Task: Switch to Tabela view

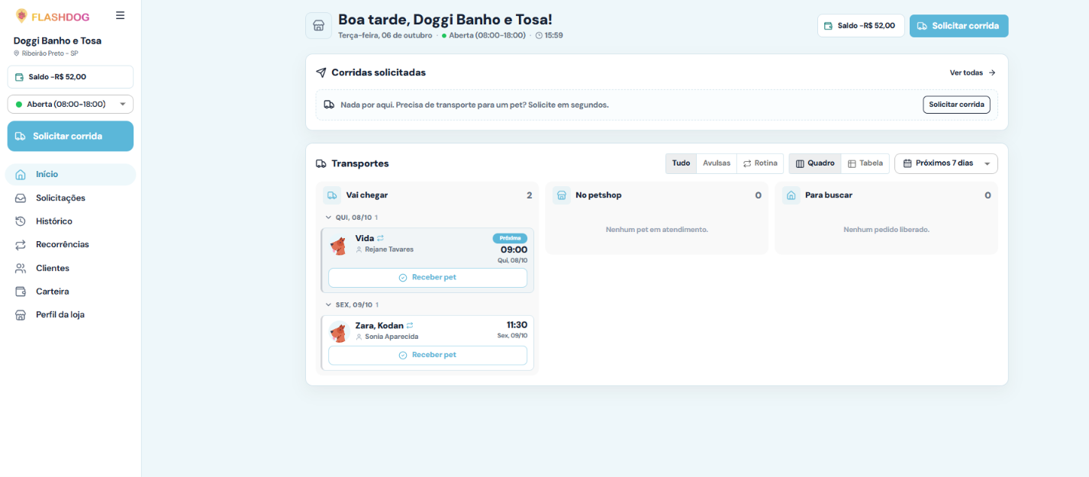Action: click(865, 163)
